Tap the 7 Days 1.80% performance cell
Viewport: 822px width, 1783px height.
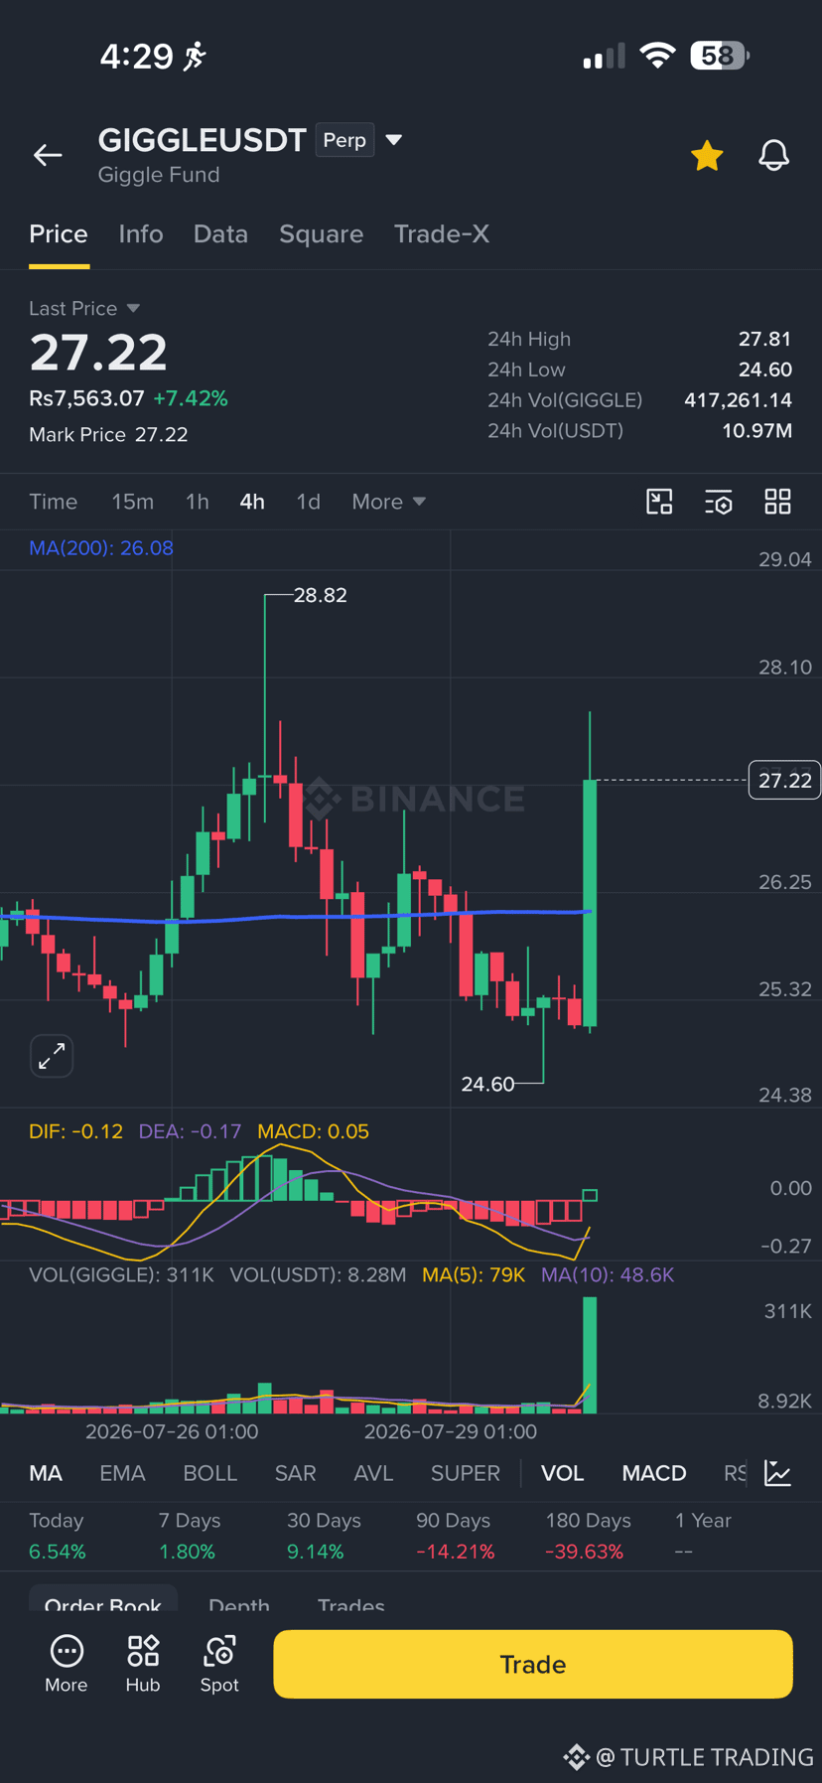click(189, 1536)
